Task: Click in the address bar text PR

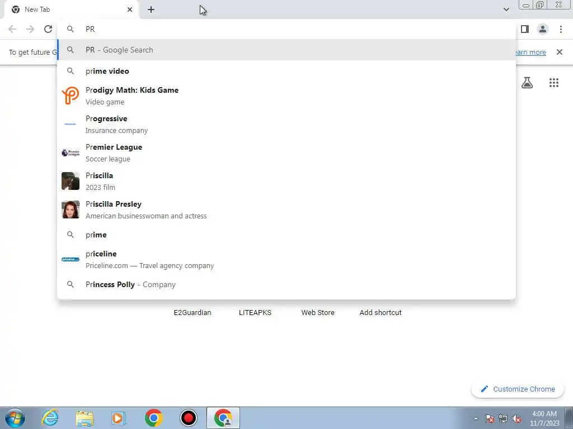Action: coord(90,29)
